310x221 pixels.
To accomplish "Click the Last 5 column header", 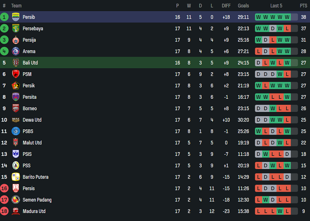I will (276, 6).
